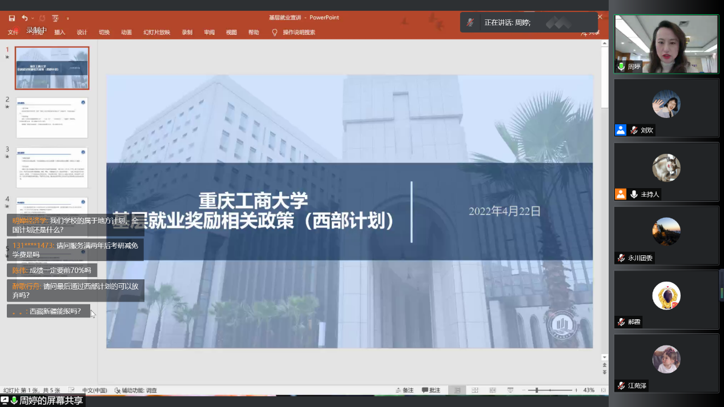Image resolution: width=724 pixels, height=407 pixels.
Task: Click the Save icon in quick access toolbar
Action: click(x=12, y=18)
